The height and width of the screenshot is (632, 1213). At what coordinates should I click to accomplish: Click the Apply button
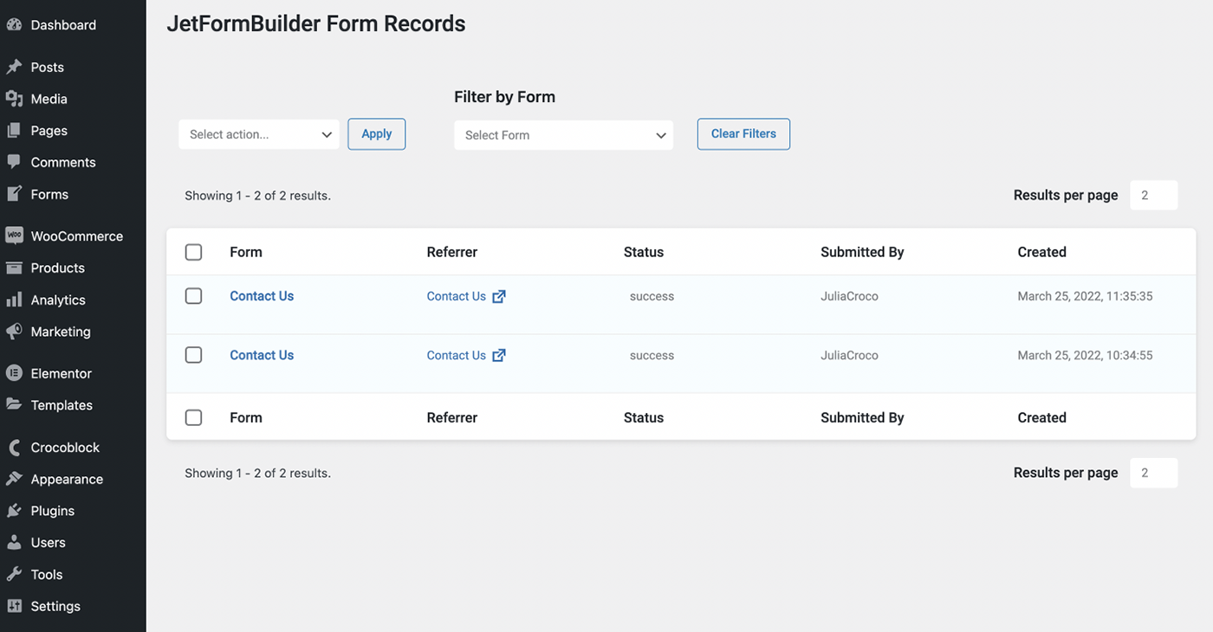376,133
